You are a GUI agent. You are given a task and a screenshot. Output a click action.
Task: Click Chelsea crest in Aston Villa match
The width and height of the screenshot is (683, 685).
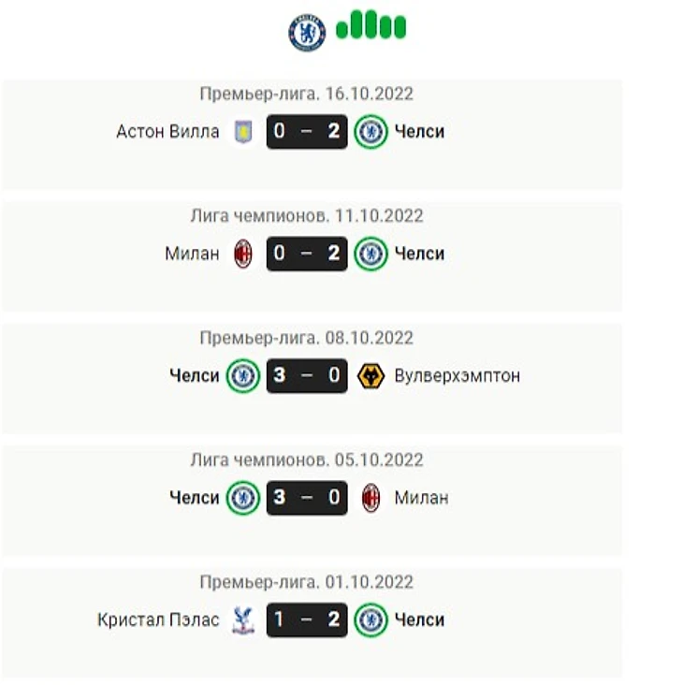pyautogui.click(x=371, y=132)
